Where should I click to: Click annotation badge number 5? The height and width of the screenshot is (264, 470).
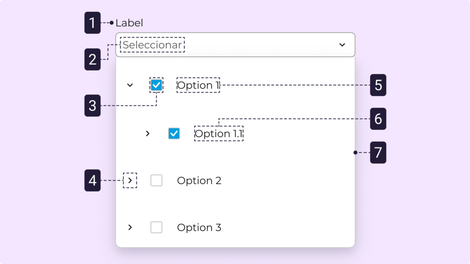[378, 85]
